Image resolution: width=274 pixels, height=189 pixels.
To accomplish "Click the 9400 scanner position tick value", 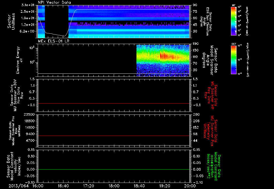I will pyautogui.click(x=31, y=134).
